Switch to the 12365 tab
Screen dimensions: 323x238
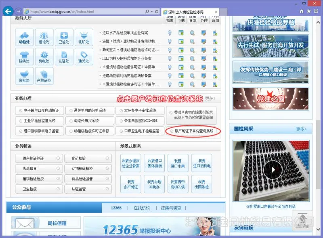coord(116,208)
